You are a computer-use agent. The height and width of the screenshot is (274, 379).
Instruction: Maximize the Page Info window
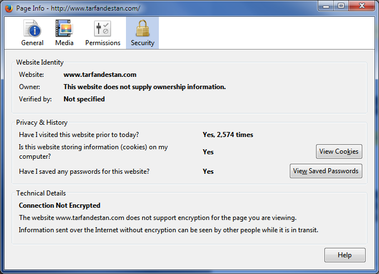click(x=341, y=6)
